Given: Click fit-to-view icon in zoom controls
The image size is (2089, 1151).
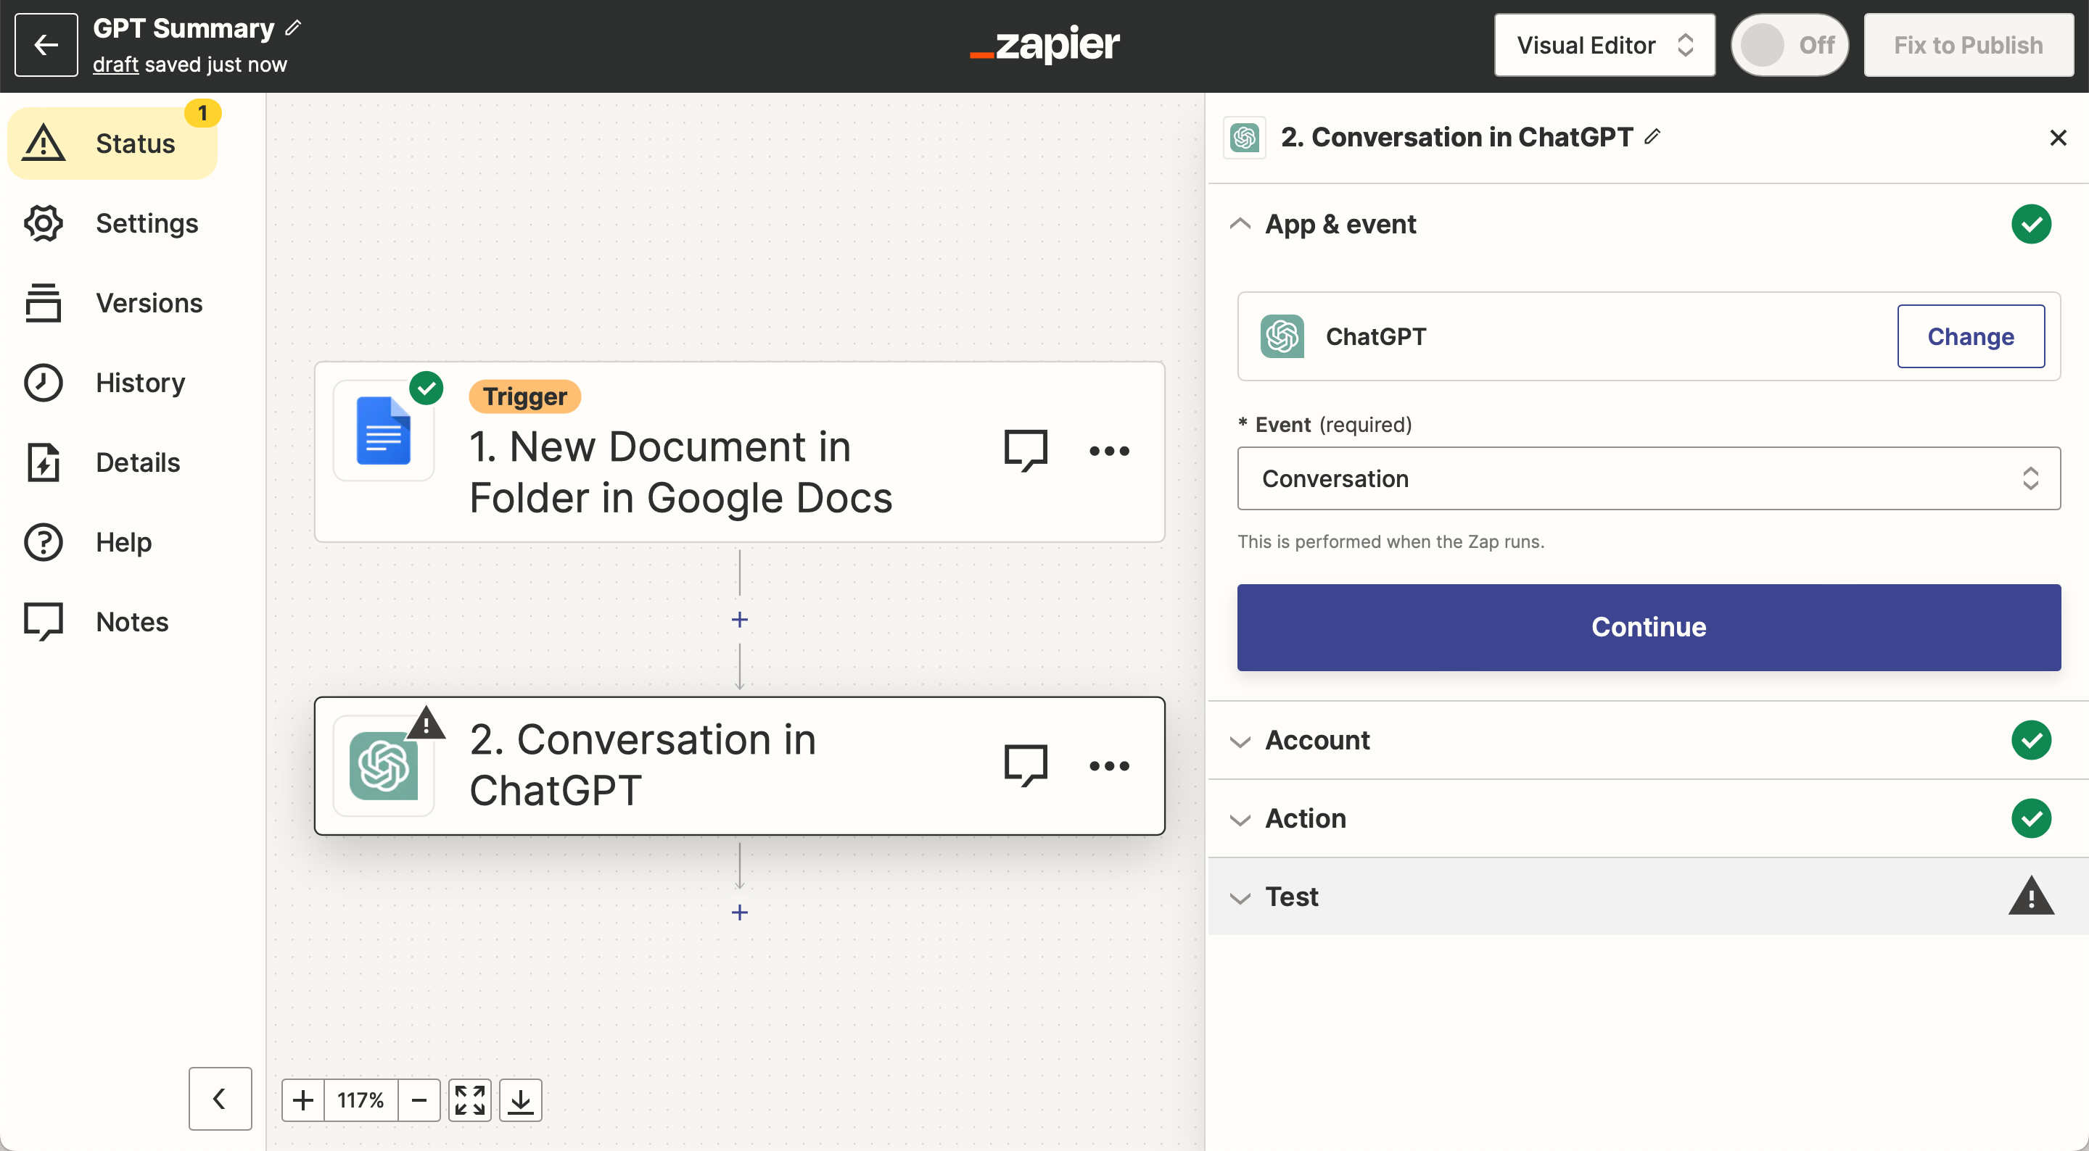Looking at the screenshot, I should 469,1100.
